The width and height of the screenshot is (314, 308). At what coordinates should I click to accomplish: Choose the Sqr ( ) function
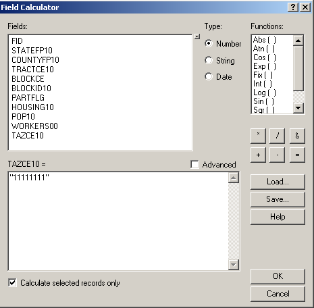coord(264,109)
